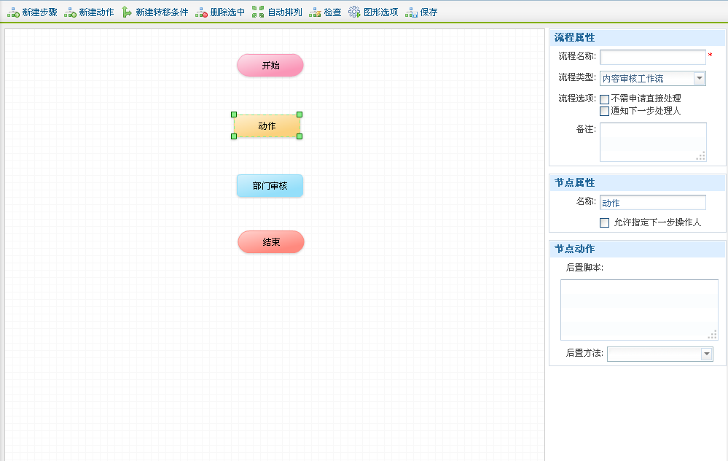
Task: Click the 新建转移条件 arrow icon
Action: [127, 12]
